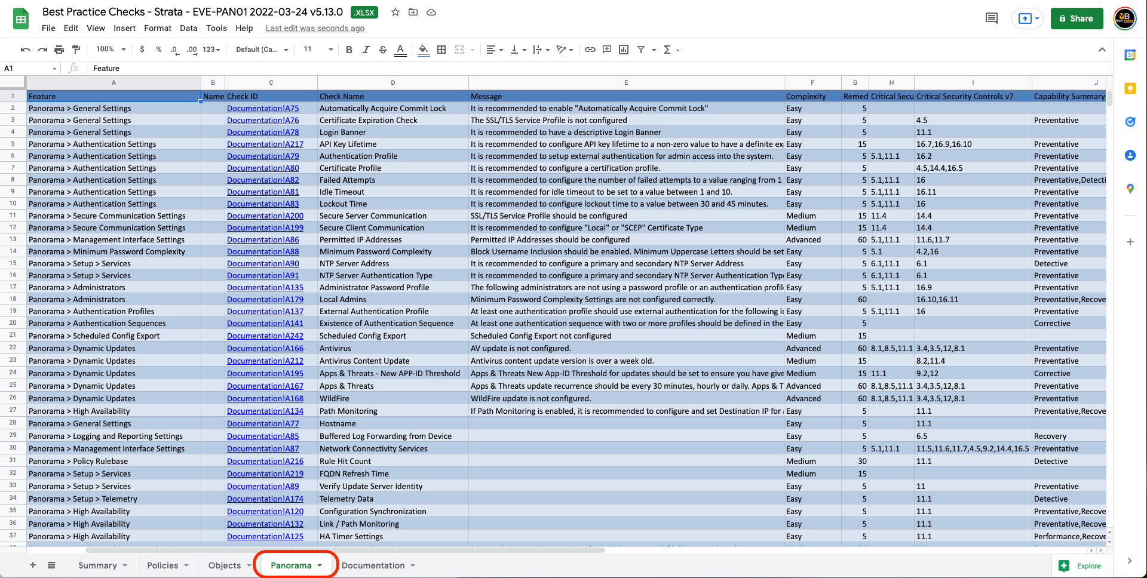
Task: Open the fill color picker
Action: [424, 50]
